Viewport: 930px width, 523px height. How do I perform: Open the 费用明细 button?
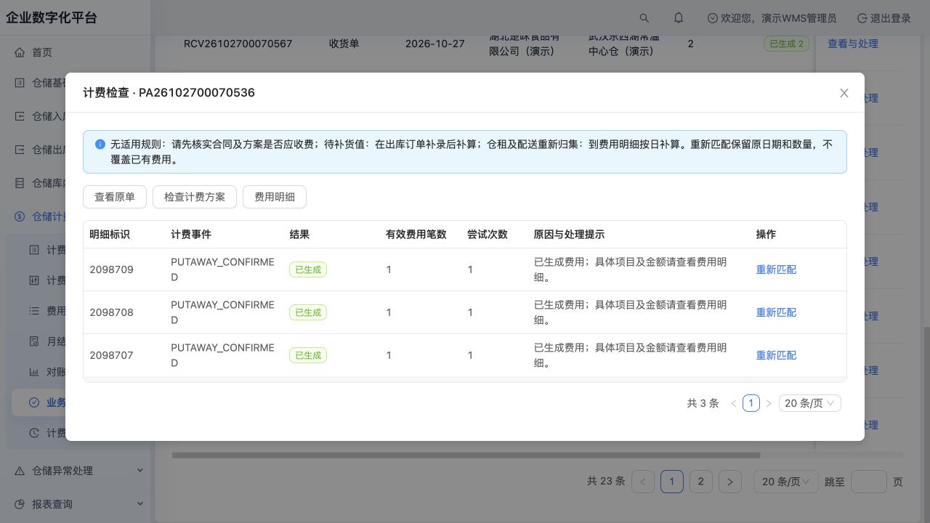(275, 197)
